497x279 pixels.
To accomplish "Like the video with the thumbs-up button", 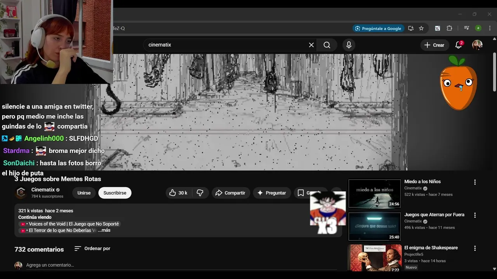I will [x=178, y=193].
